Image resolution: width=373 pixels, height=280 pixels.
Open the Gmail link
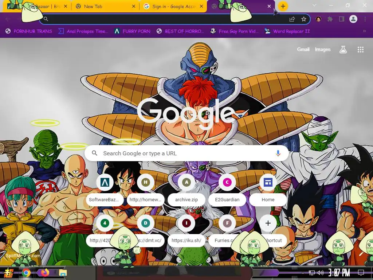[x=303, y=50]
